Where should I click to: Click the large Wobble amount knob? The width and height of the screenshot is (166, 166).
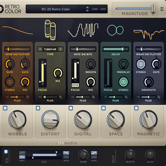pyautogui.click(x=18, y=119)
